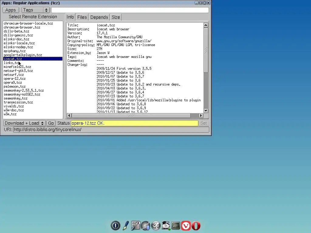Select google-talkplugin.tcz in list
311x233 pixels.
click(x=33, y=55)
